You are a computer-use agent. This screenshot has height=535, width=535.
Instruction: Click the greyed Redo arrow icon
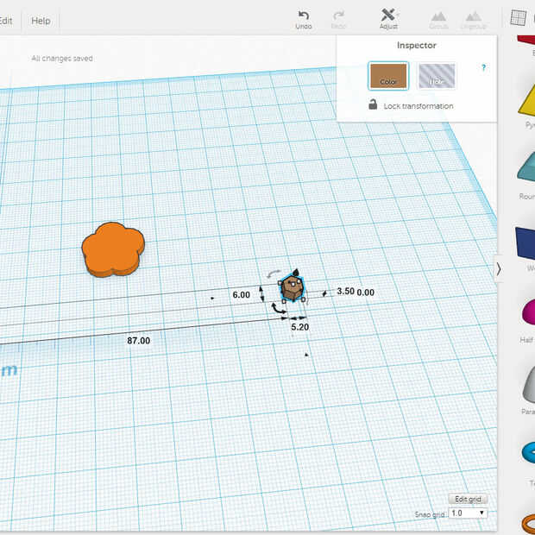pyautogui.click(x=338, y=16)
